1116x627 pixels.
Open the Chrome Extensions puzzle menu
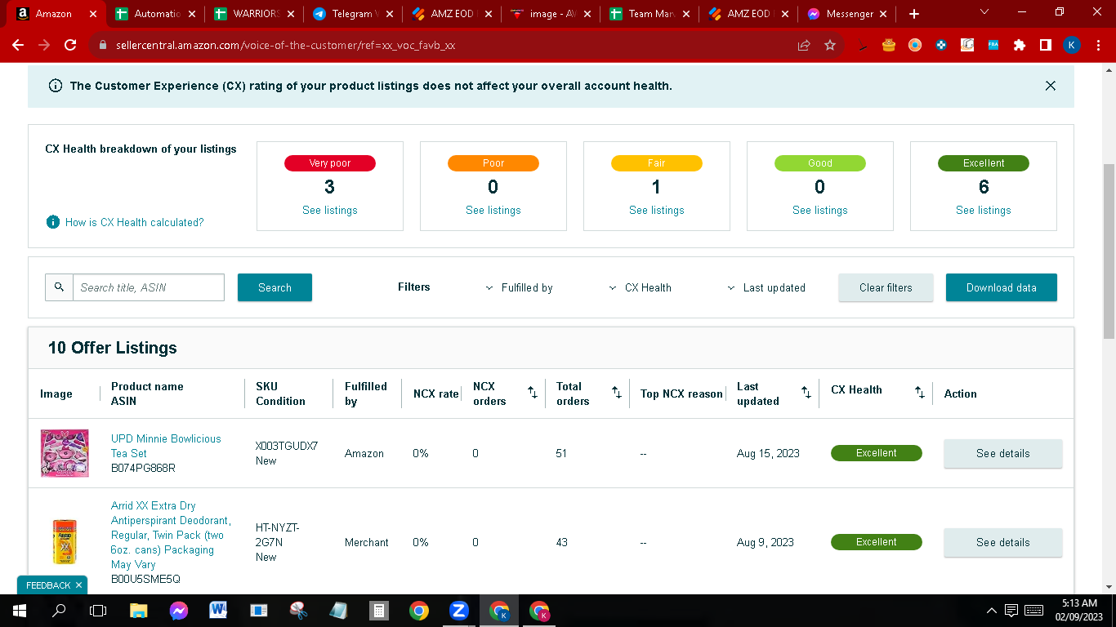[1020, 46]
